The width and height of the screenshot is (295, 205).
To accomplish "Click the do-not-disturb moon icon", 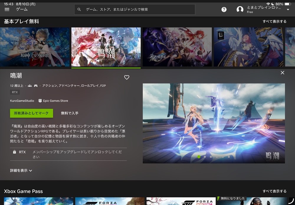I will pyautogui.click(x=273, y=4).
